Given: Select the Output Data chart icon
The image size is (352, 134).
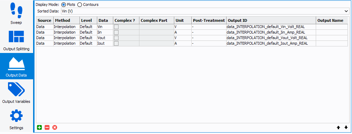Looking at the screenshot, I should (x=16, y=64).
